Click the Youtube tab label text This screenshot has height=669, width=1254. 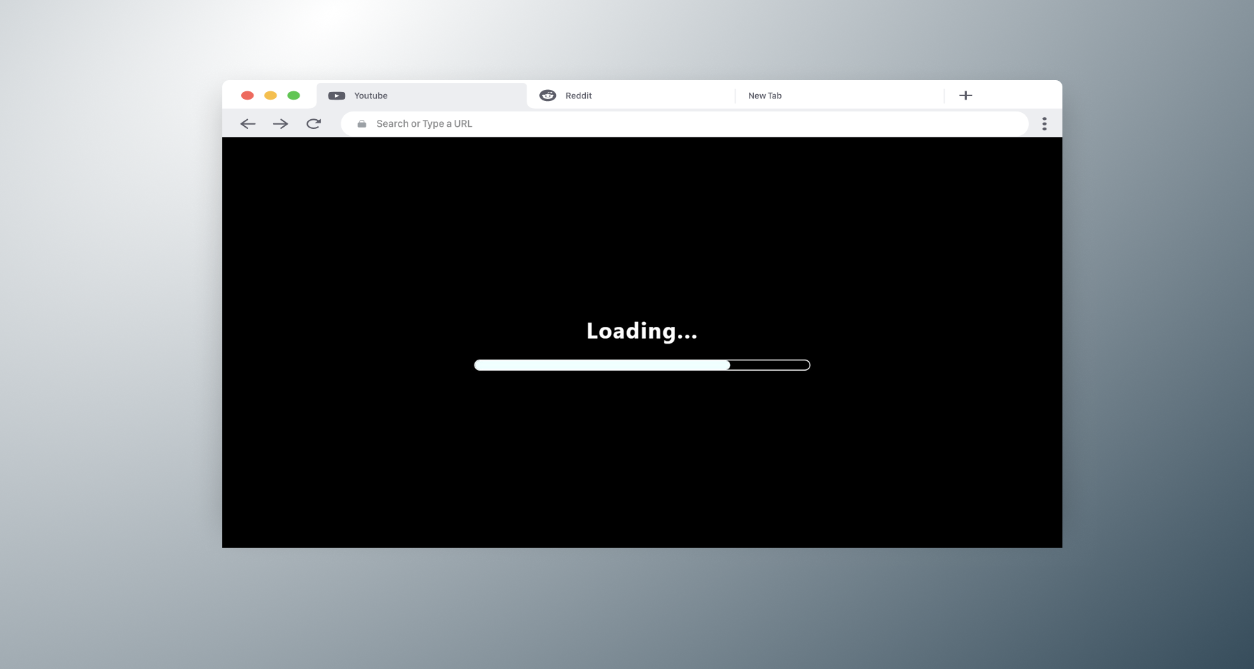pyautogui.click(x=370, y=95)
